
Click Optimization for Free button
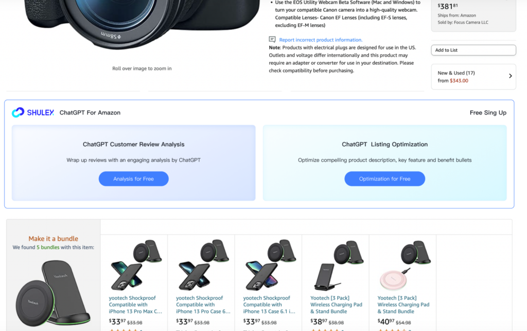tap(384, 179)
